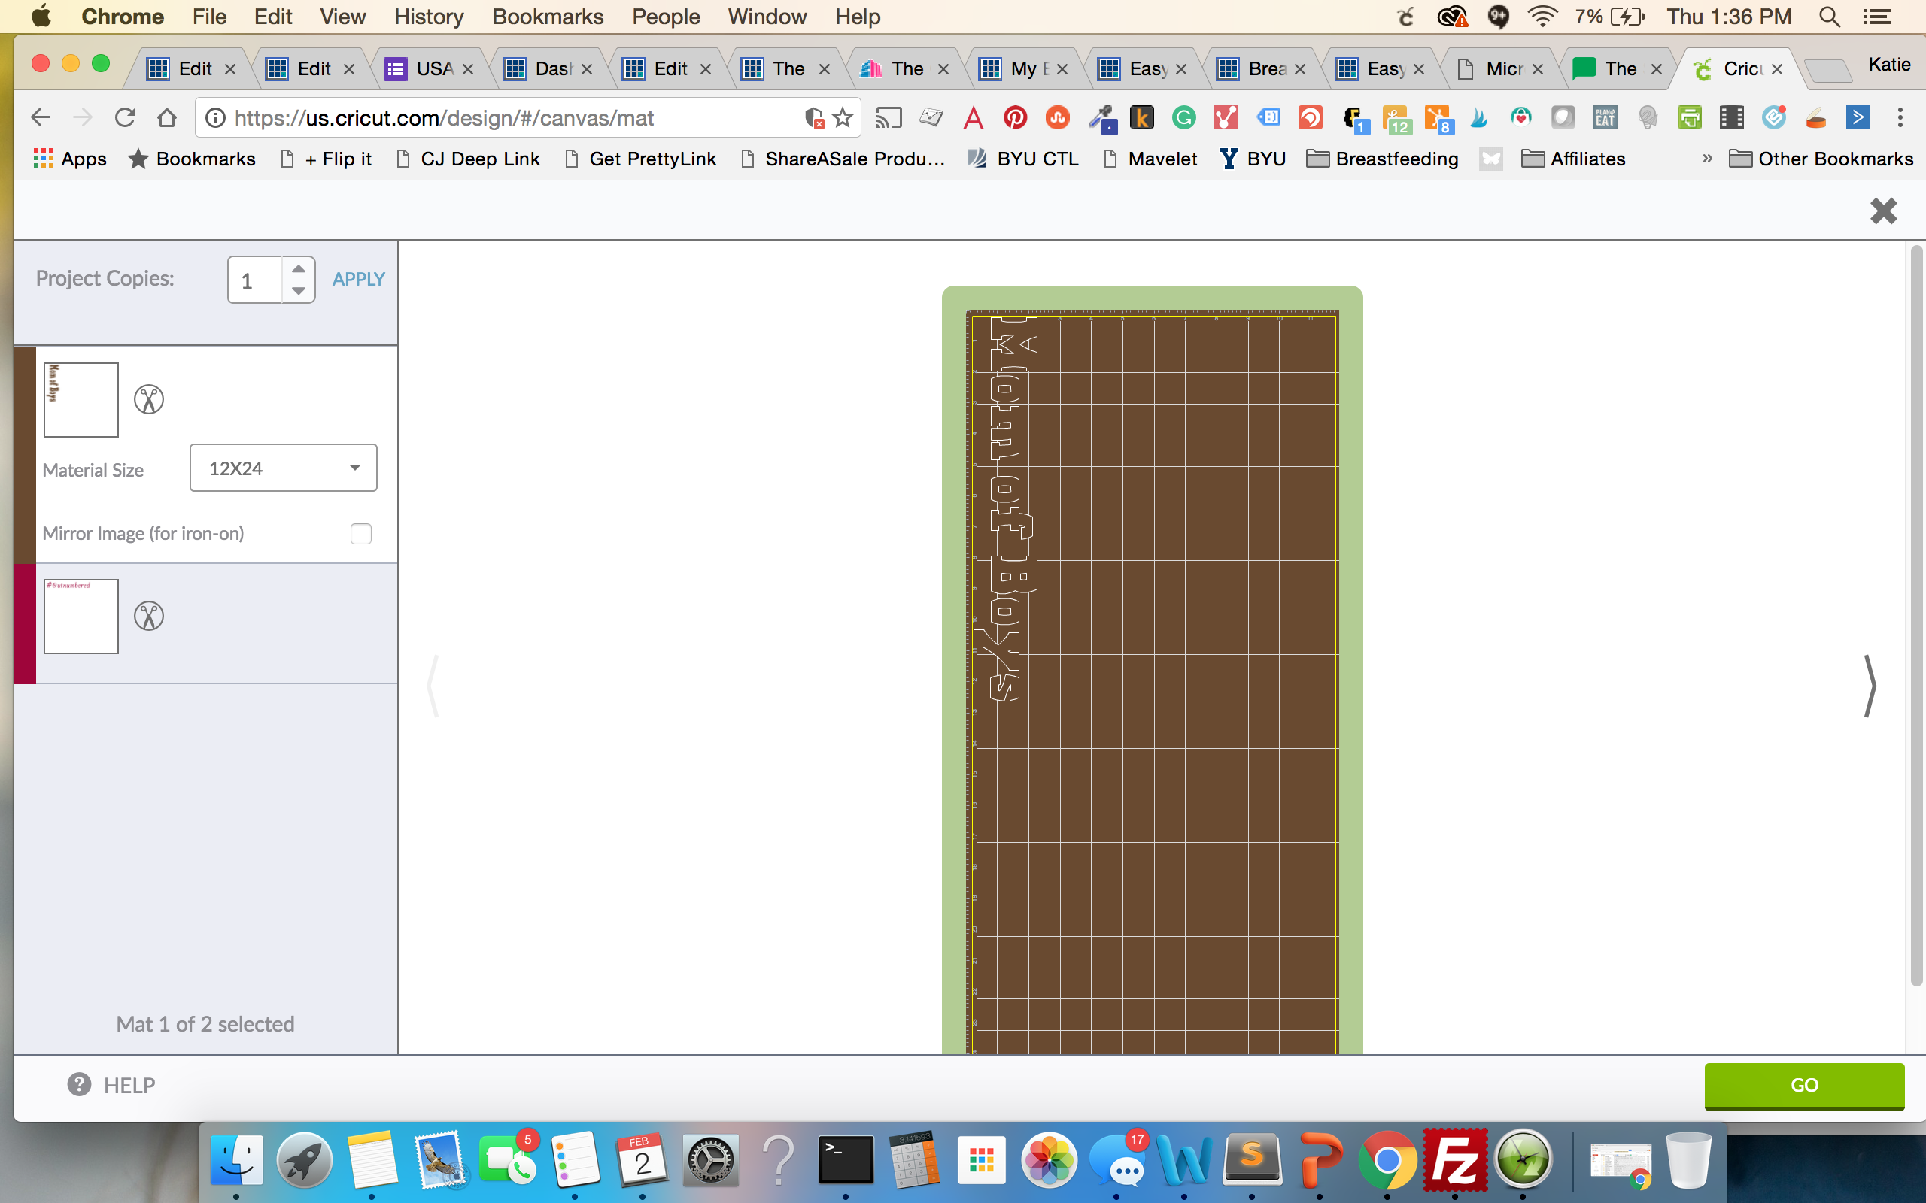The image size is (1926, 1203).
Task: Click the GO button to start cutting
Action: pyautogui.click(x=1806, y=1085)
